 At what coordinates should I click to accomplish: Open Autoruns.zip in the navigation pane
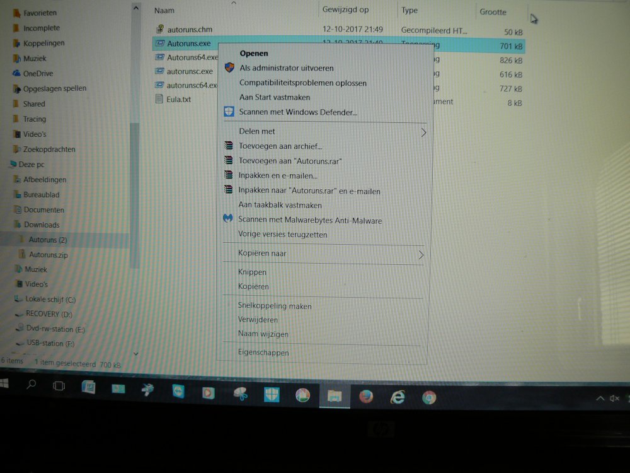49,255
